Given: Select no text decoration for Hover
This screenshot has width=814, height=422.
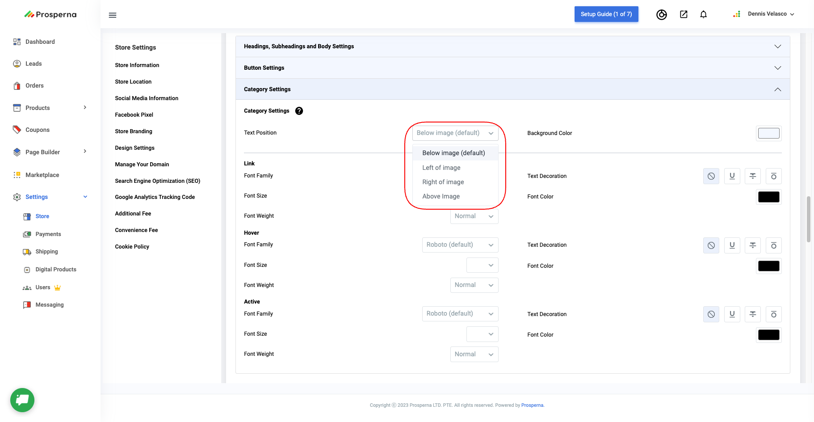Looking at the screenshot, I should [711, 245].
